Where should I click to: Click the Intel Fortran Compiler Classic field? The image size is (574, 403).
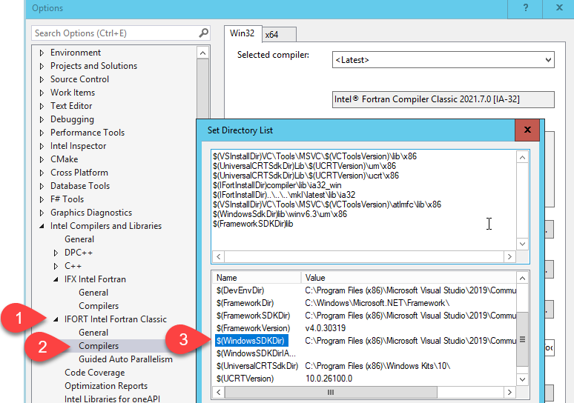coord(443,99)
